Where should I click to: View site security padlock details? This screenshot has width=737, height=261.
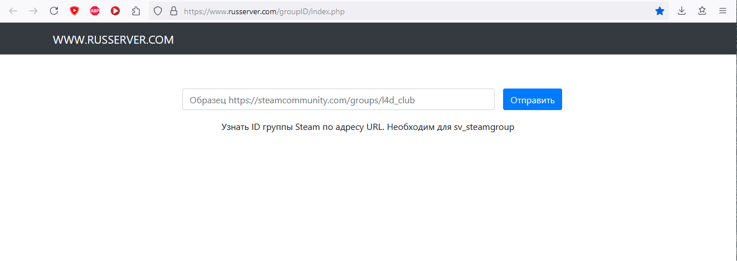point(174,11)
